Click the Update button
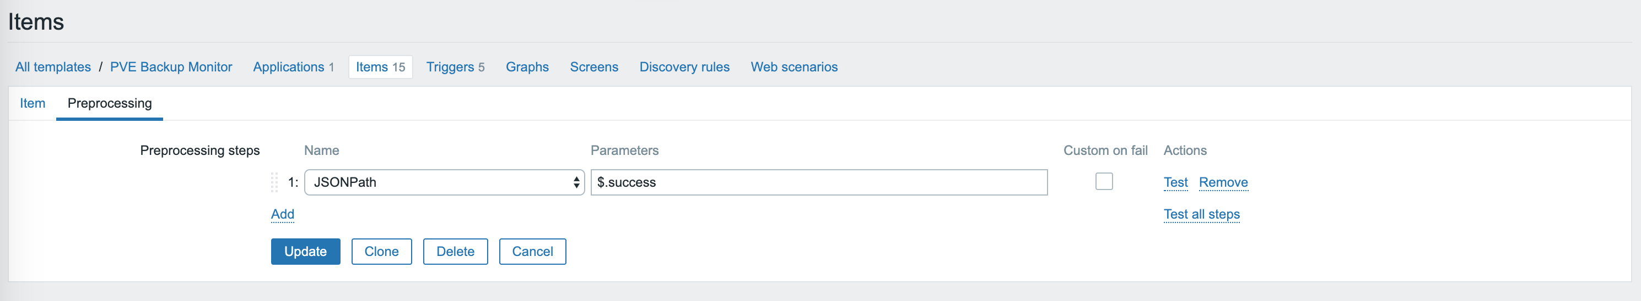The width and height of the screenshot is (1641, 301). click(305, 252)
